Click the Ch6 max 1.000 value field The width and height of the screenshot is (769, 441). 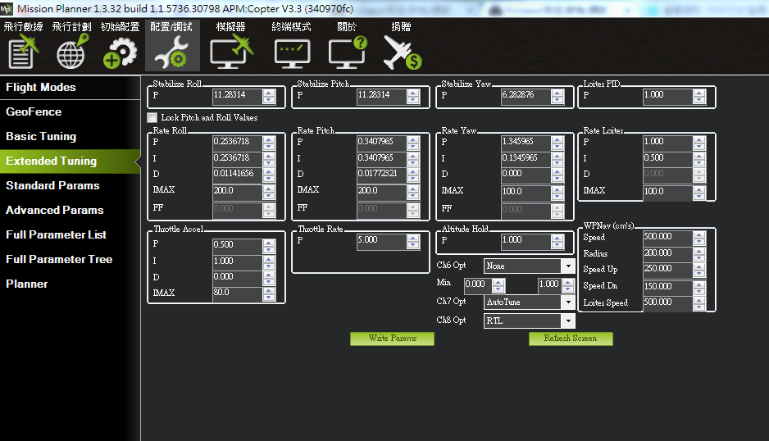[x=550, y=285]
